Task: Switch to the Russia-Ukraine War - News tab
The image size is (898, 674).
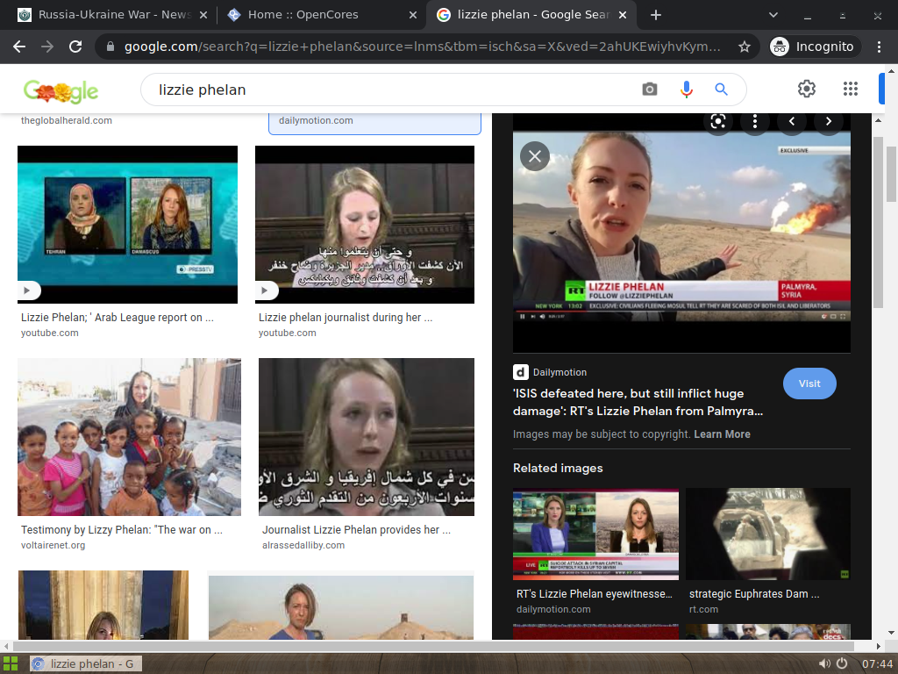Action: pyautogui.click(x=112, y=15)
